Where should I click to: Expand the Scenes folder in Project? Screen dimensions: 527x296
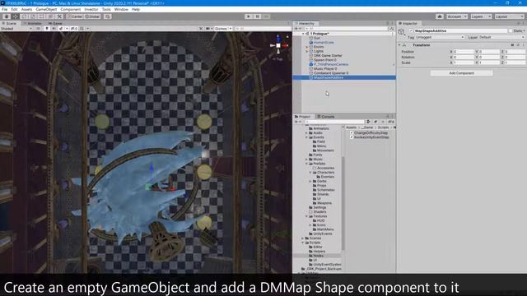point(303,238)
